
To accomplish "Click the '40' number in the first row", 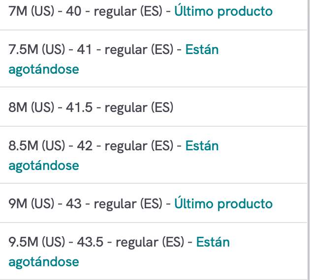I will [x=73, y=11].
